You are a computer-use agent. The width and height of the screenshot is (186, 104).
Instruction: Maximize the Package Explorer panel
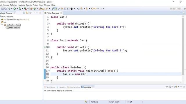point(40,13)
